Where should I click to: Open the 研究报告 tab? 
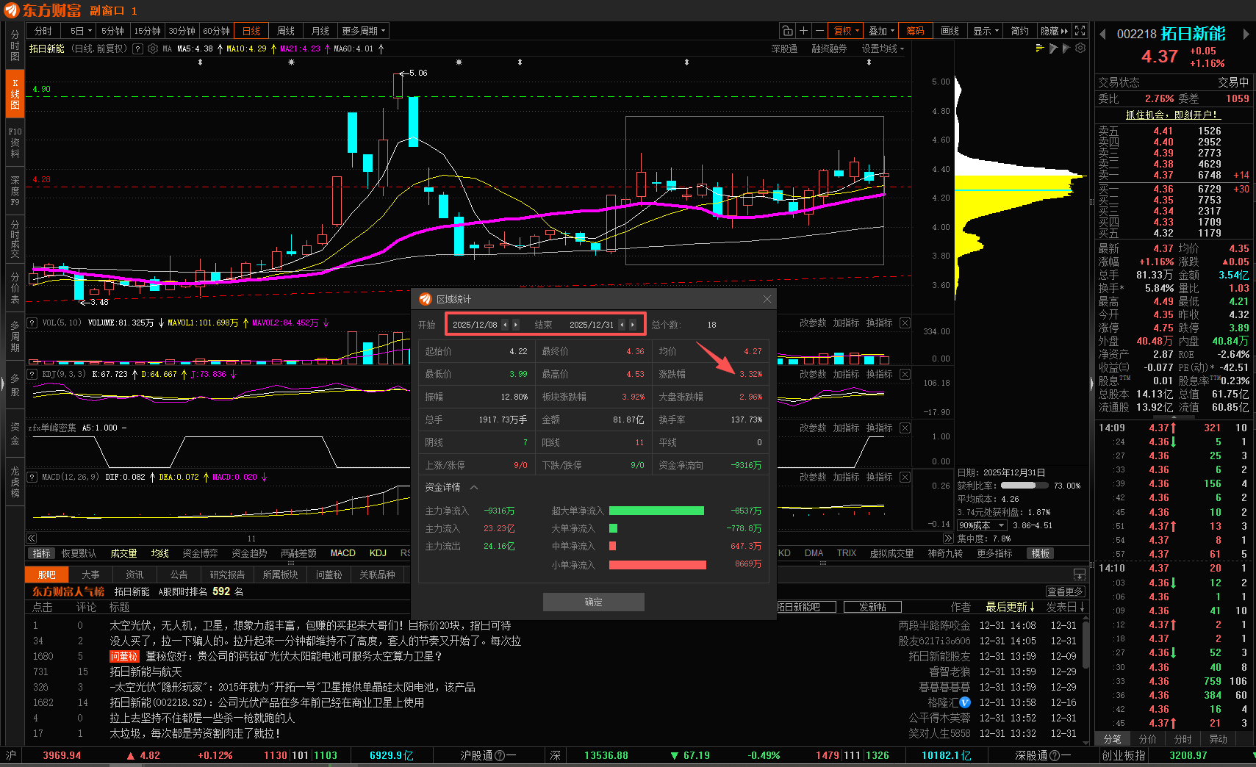pos(227,575)
